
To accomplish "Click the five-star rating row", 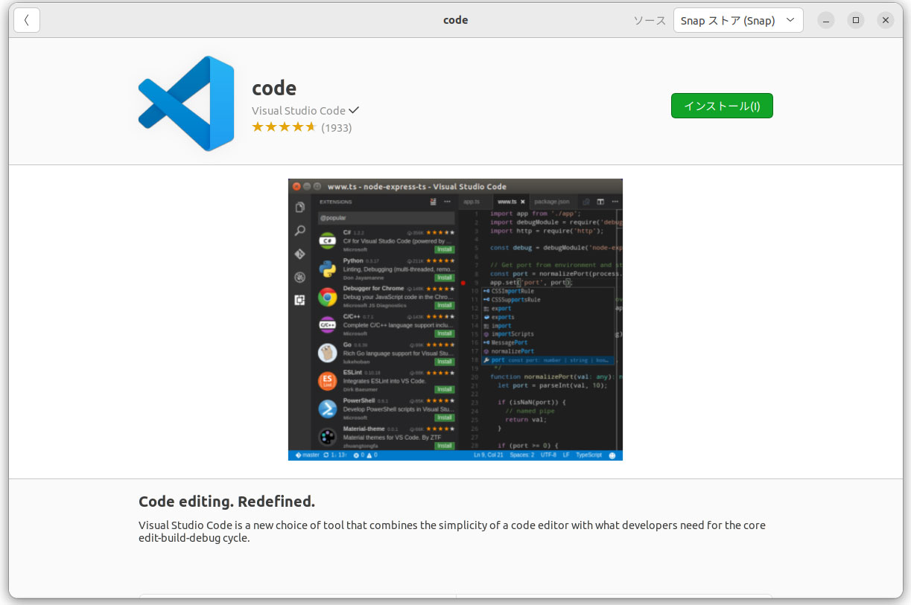I will coord(284,127).
